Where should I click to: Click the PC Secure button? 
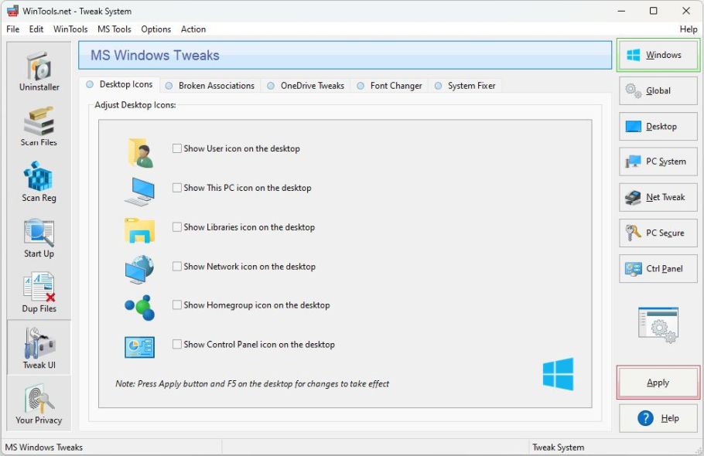click(658, 233)
